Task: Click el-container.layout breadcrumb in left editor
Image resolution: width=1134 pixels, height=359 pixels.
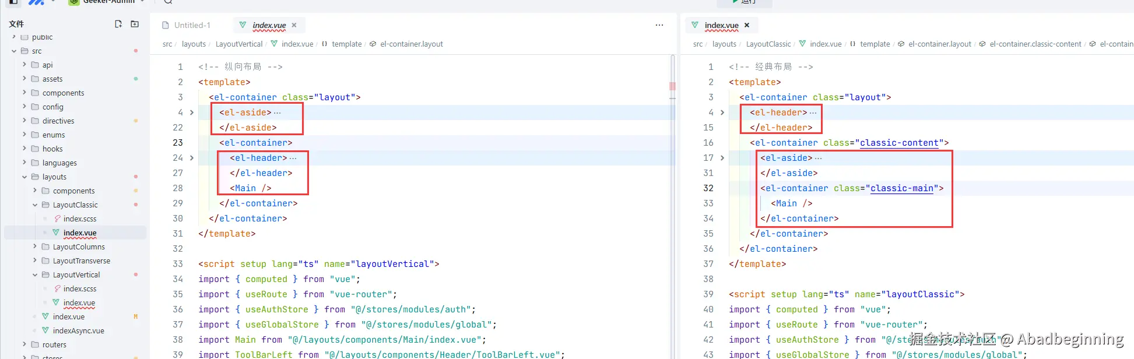Action: (412, 44)
